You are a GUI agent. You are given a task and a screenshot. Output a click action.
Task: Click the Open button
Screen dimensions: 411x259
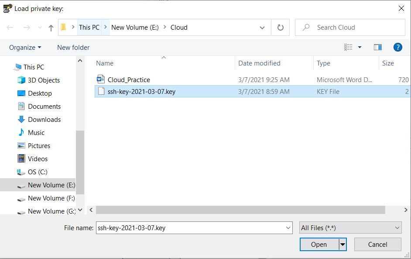319,245
